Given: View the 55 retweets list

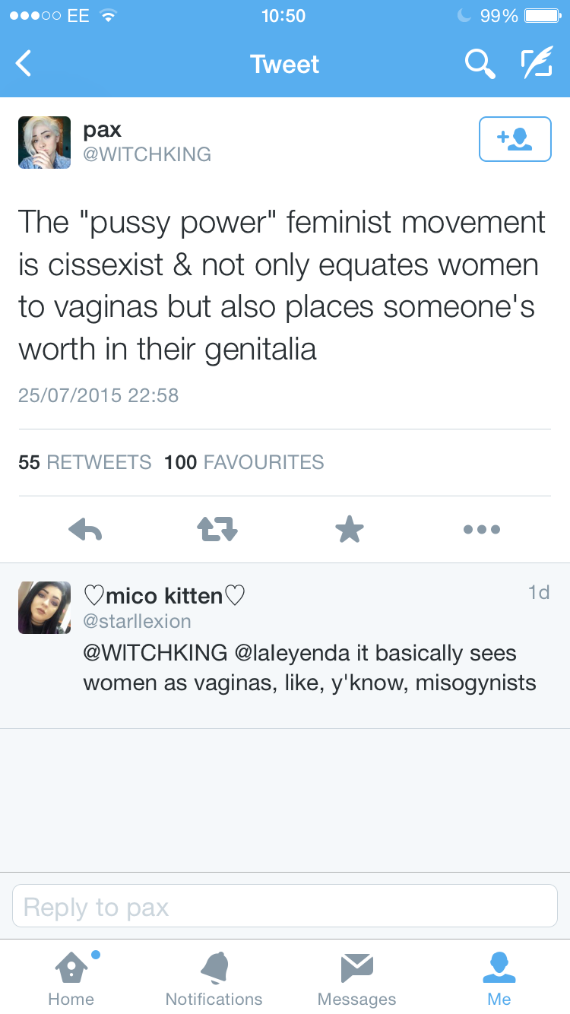Looking at the screenshot, I should click(x=84, y=462).
